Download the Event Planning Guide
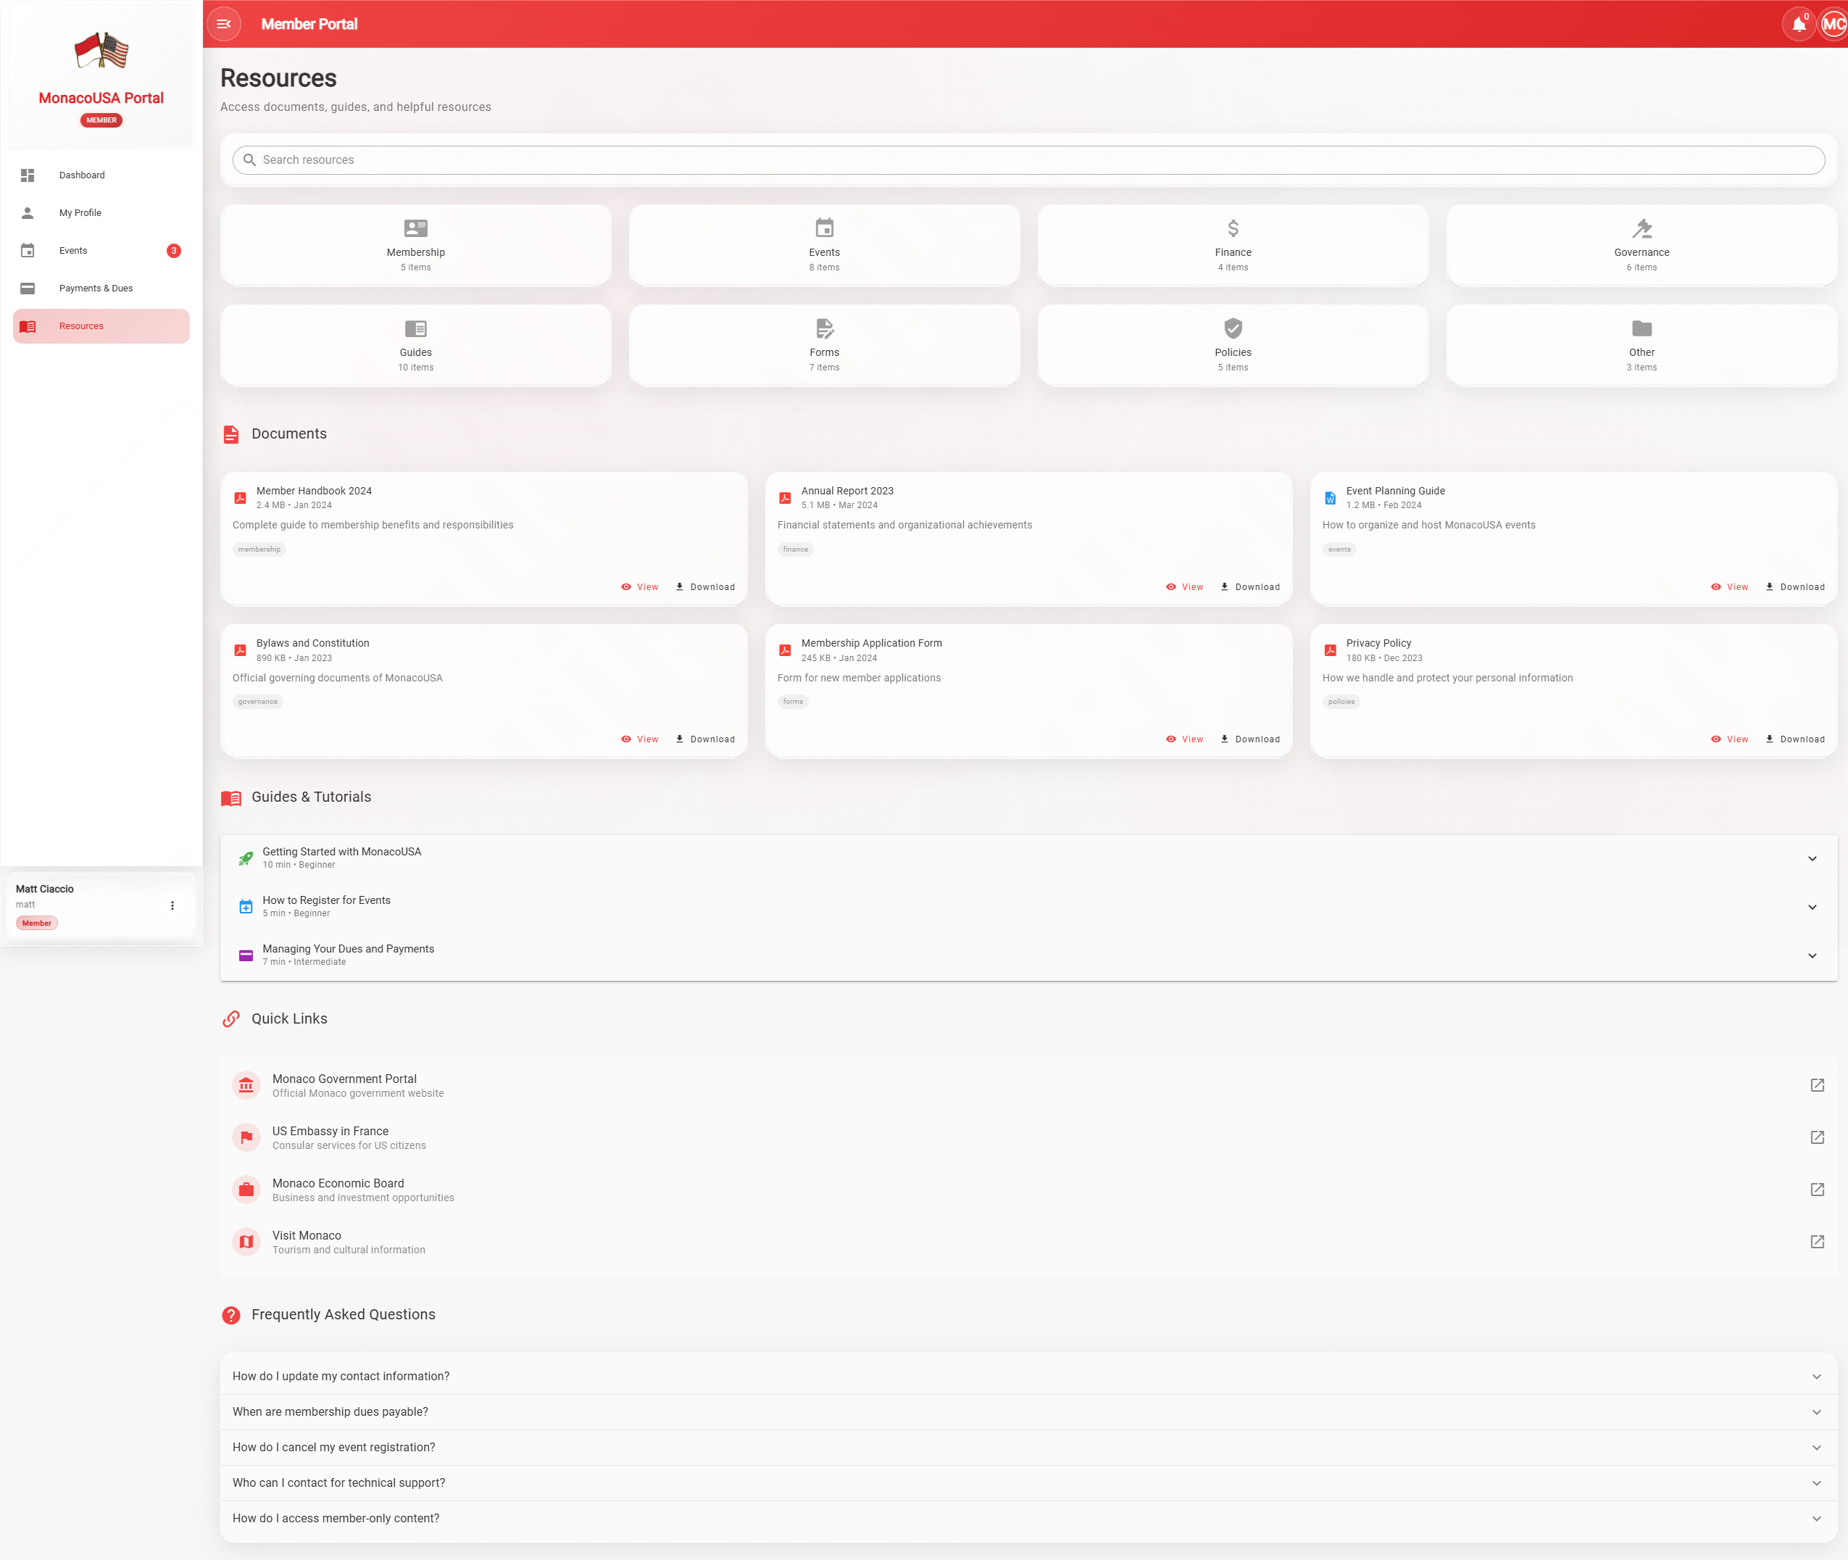 1795,587
